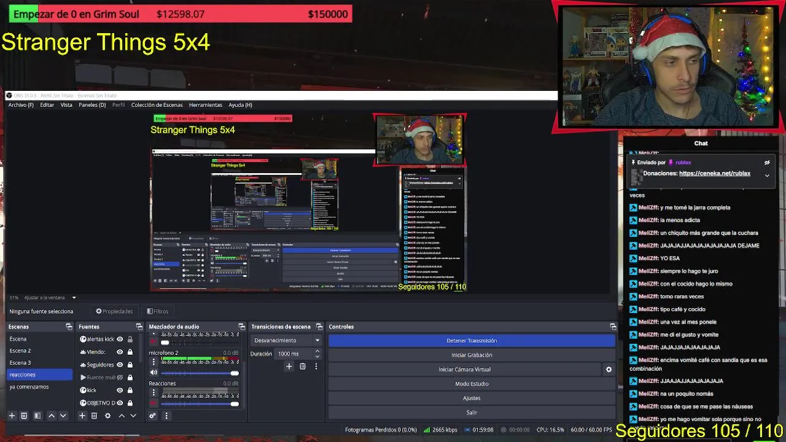Hide the alertas kick source
The image size is (786, 442).
click(120, 339)
